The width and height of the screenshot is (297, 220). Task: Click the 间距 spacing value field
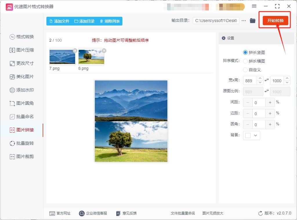point(259,103)
